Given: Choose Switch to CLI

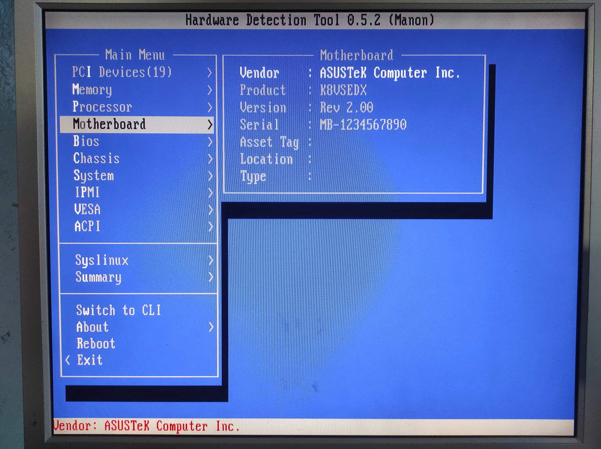Looking at the screenshot, I should (x=139, y=310).
